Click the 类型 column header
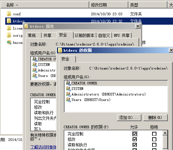Image resolution: width=173 pixels, height=150 pixels. pos(148,5)
